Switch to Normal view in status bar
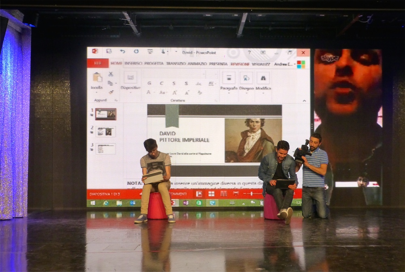 tap(199, 194)
